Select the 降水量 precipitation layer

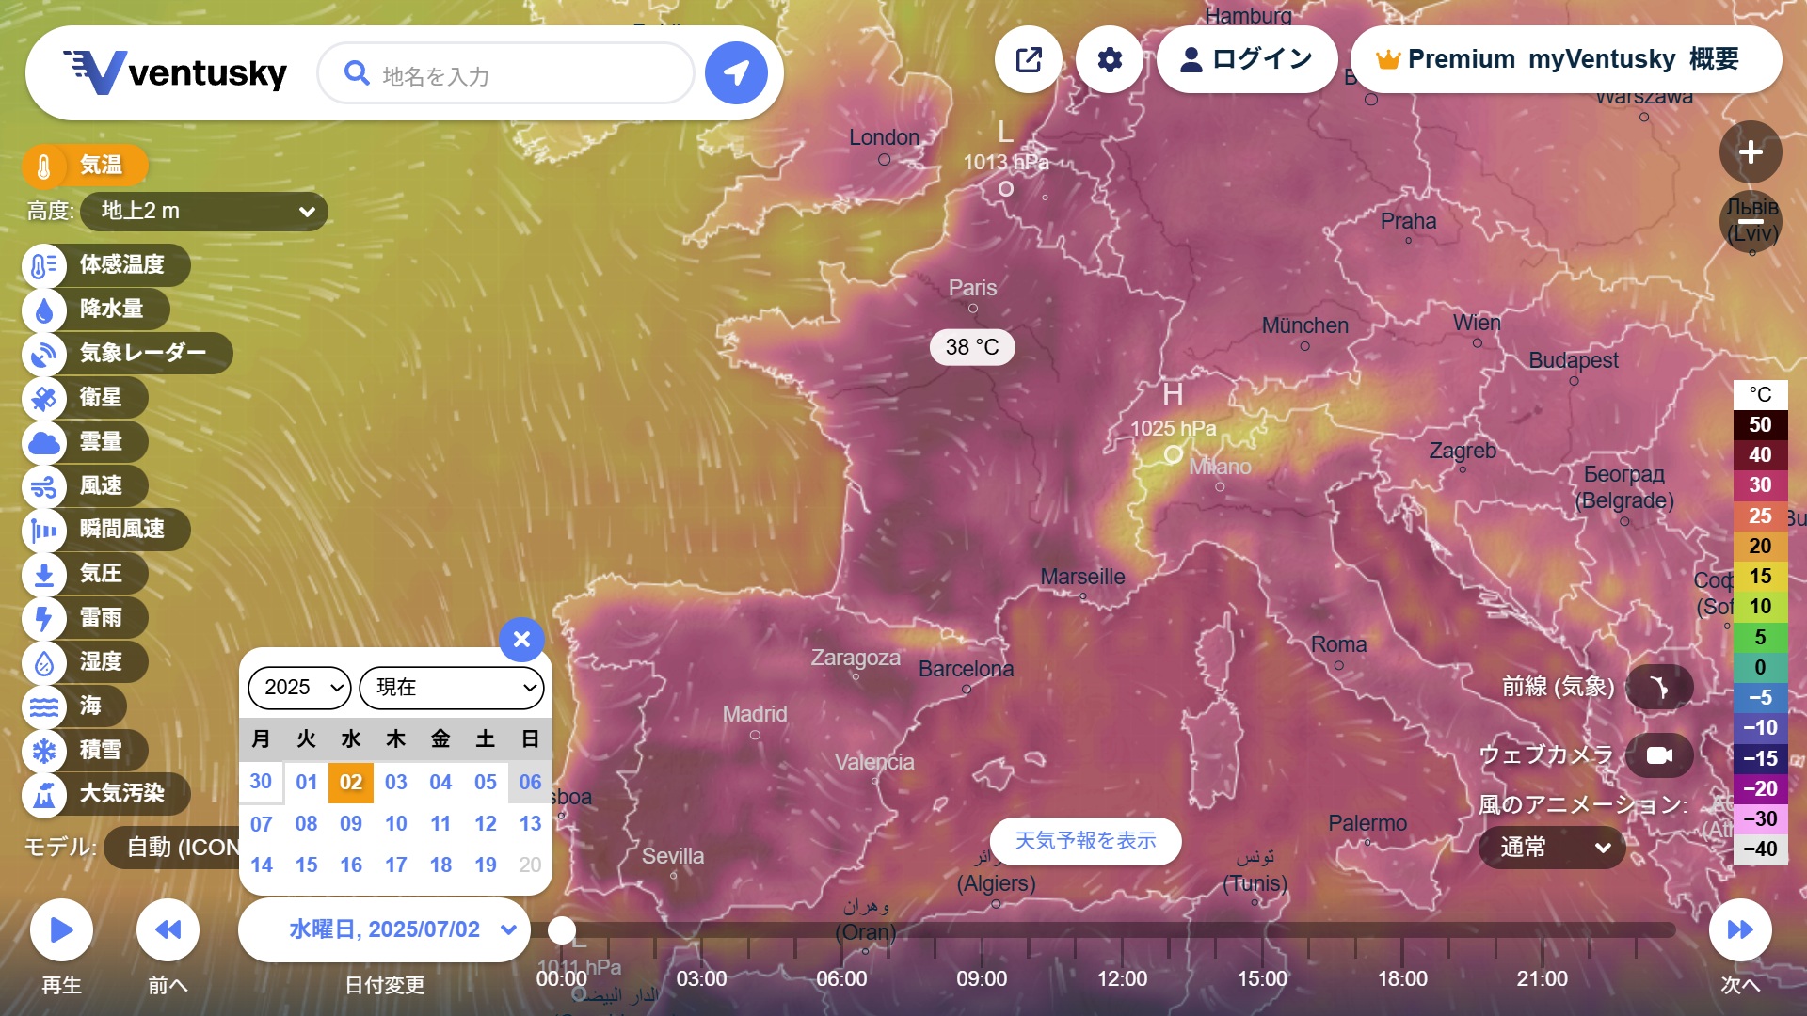[95, 310]
